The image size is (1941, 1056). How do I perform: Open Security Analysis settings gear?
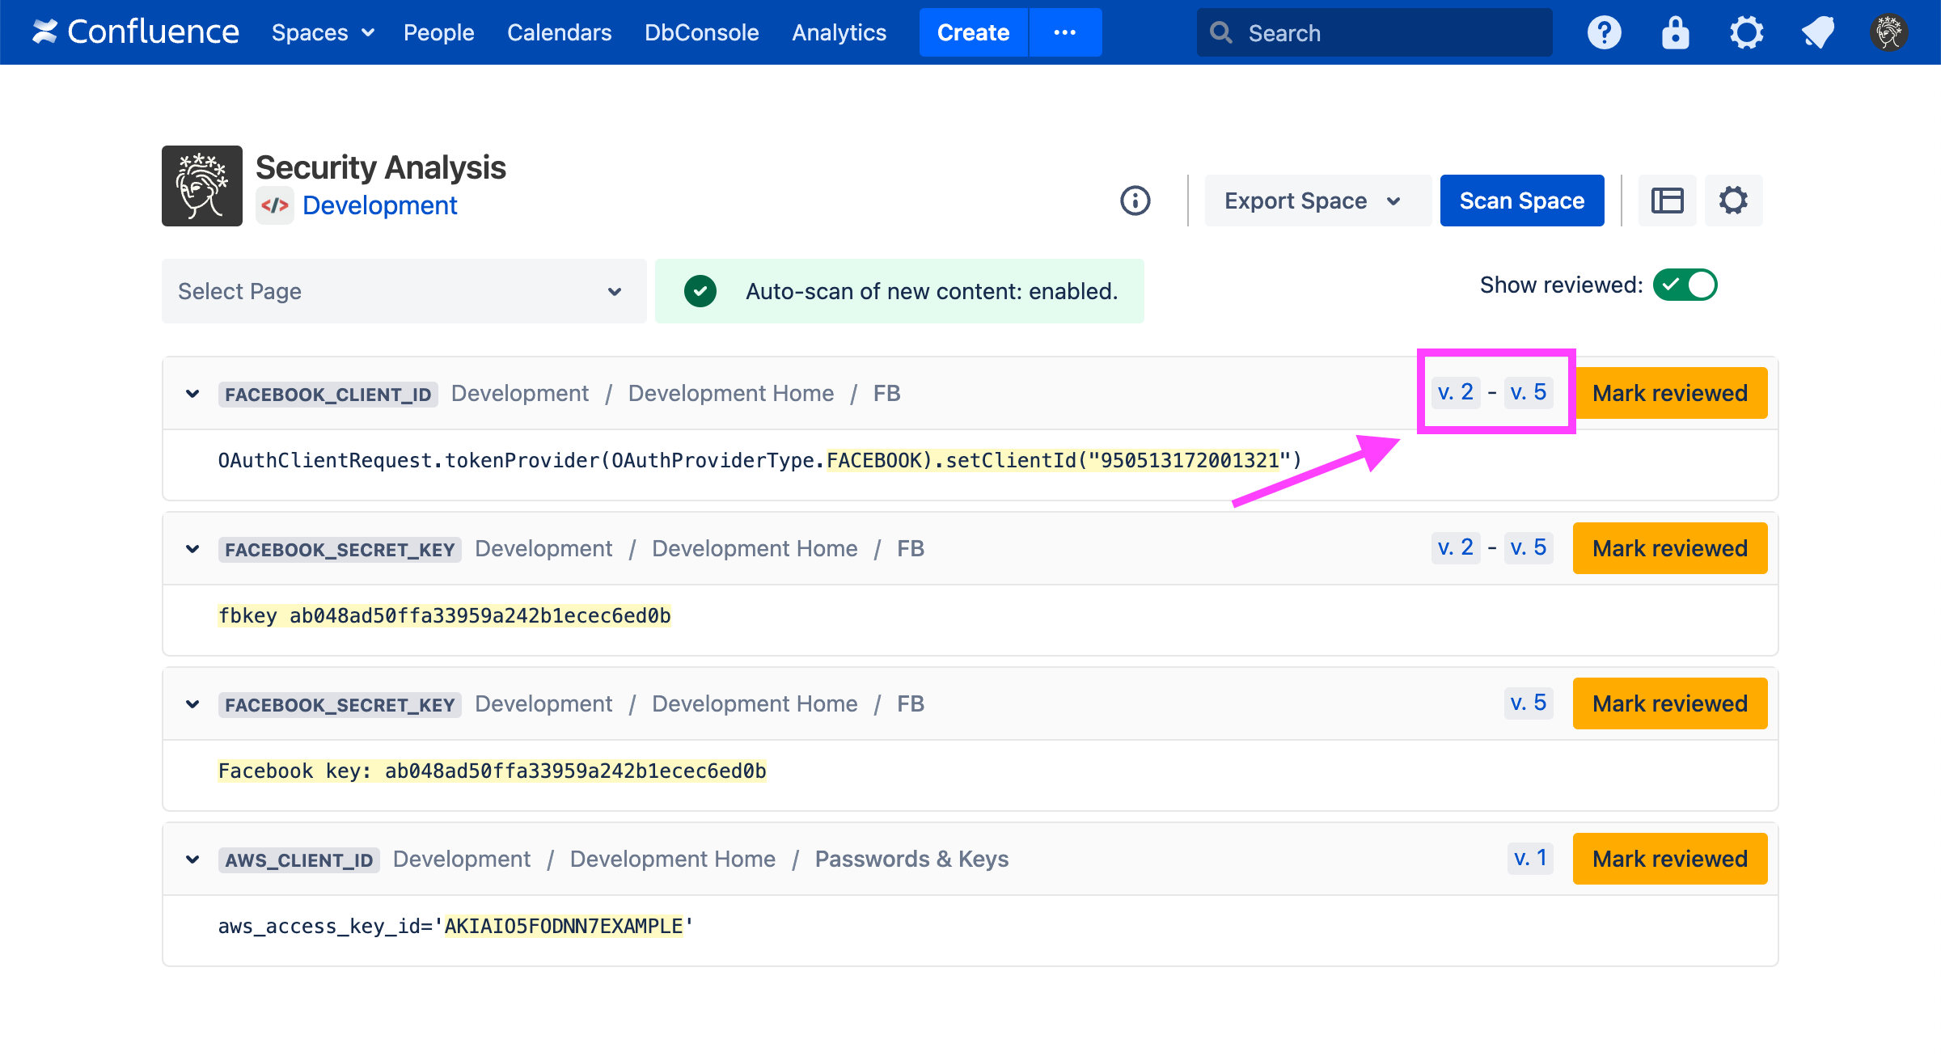click(1733, 201)
